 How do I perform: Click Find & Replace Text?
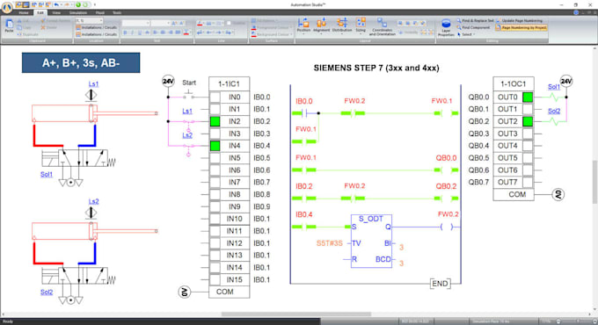pyautogui.click(x=475, y=20)
